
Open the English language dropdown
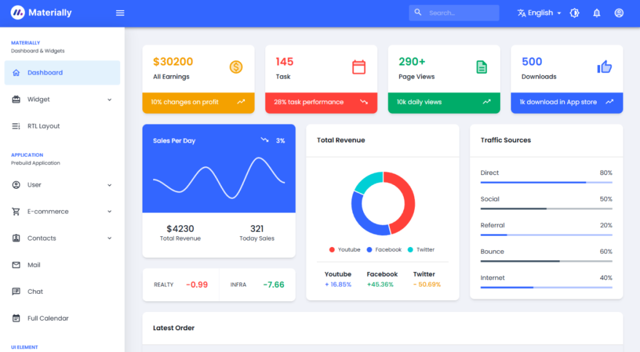(x=539, y=13)
